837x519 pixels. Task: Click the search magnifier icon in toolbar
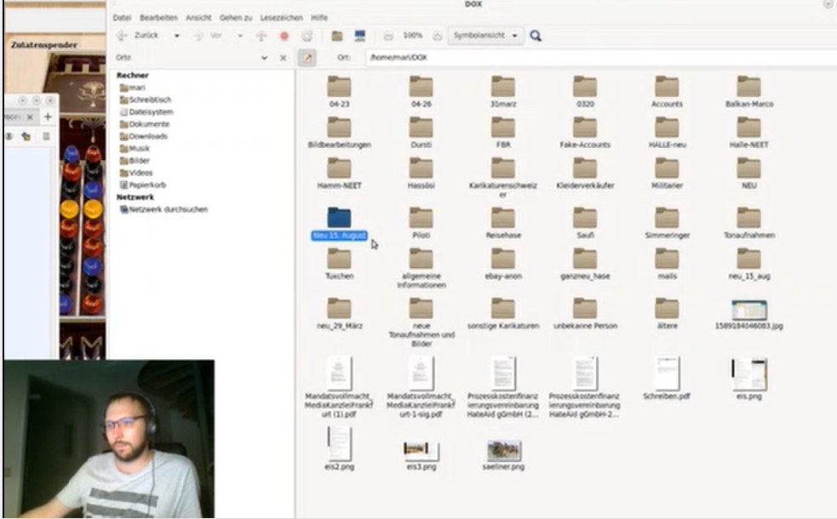(x=536, y=36)
